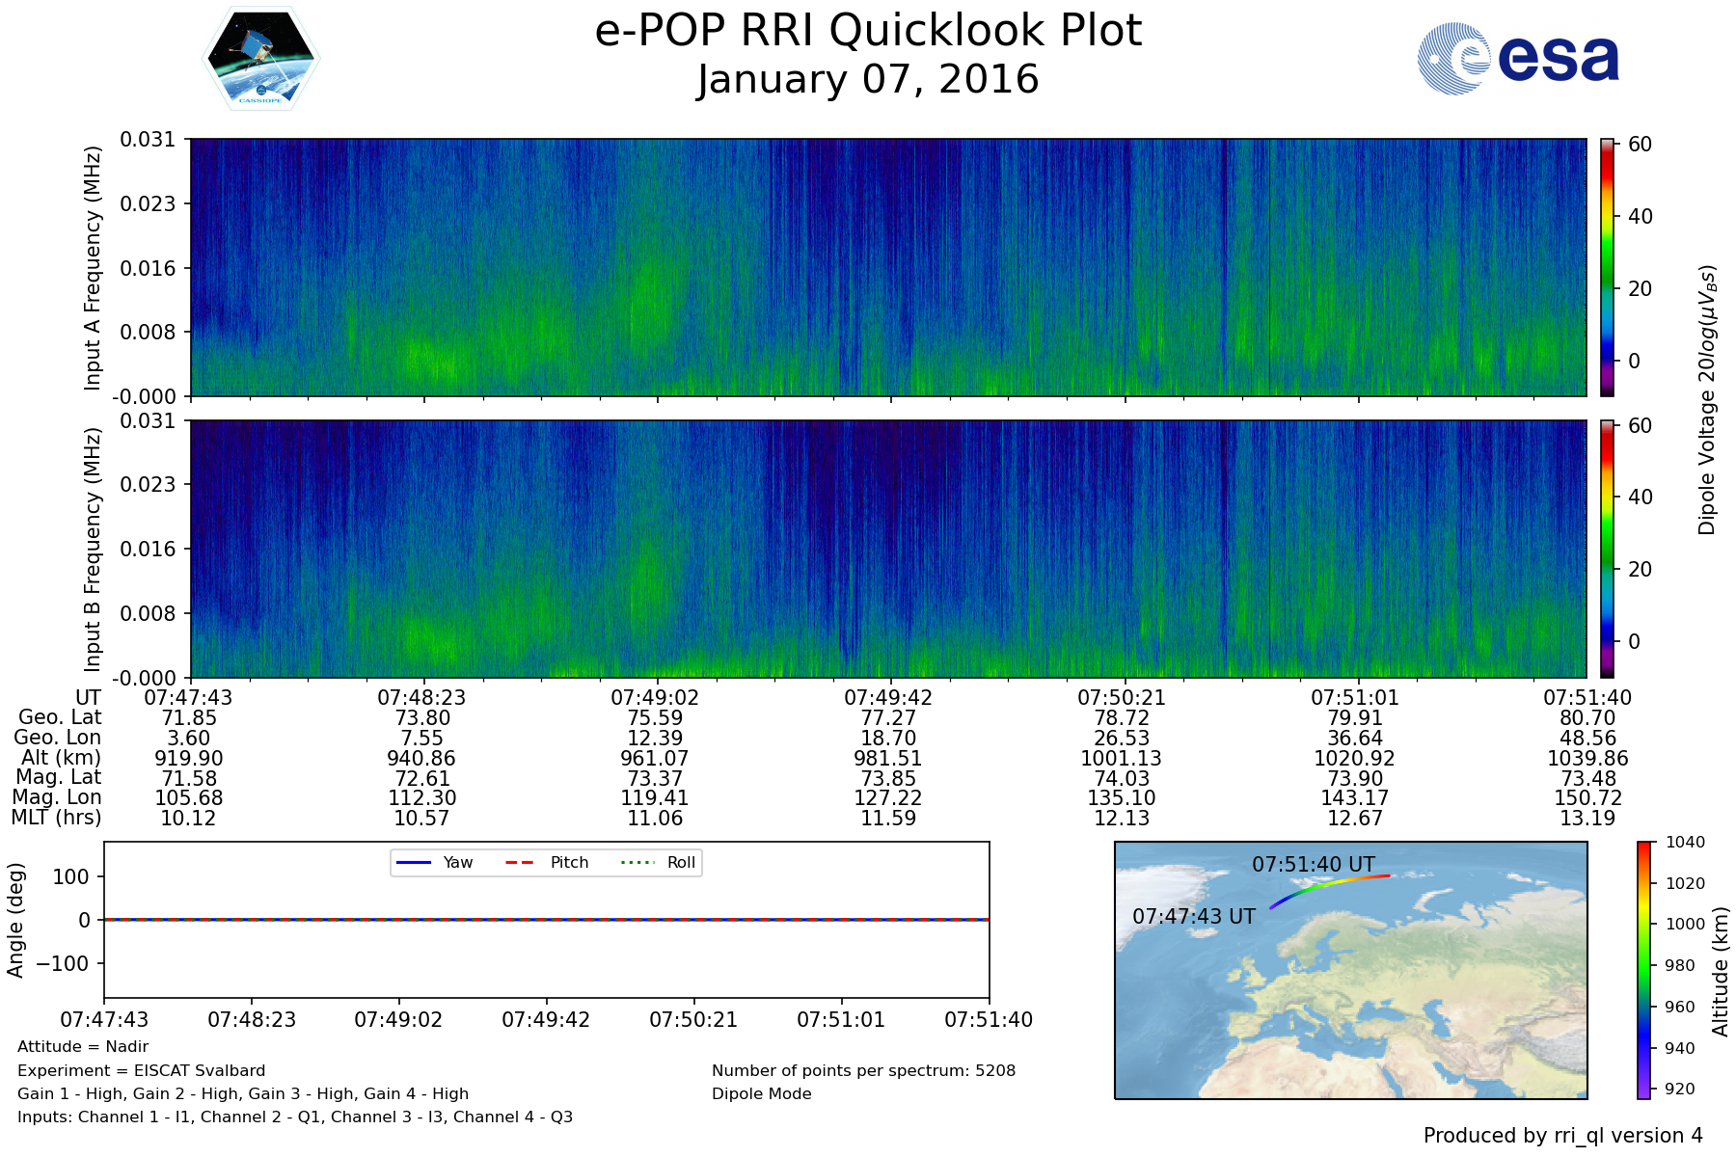1736x1157 pixels.
Task: Click the title 'e-POP RRI Quicklook Plot'
Action: 868,31
